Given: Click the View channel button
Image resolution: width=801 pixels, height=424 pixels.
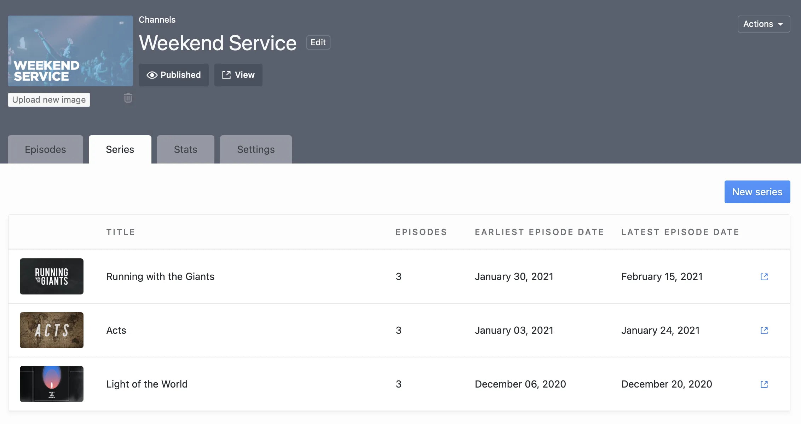Looking at the screenshot, I should point(238,75).
